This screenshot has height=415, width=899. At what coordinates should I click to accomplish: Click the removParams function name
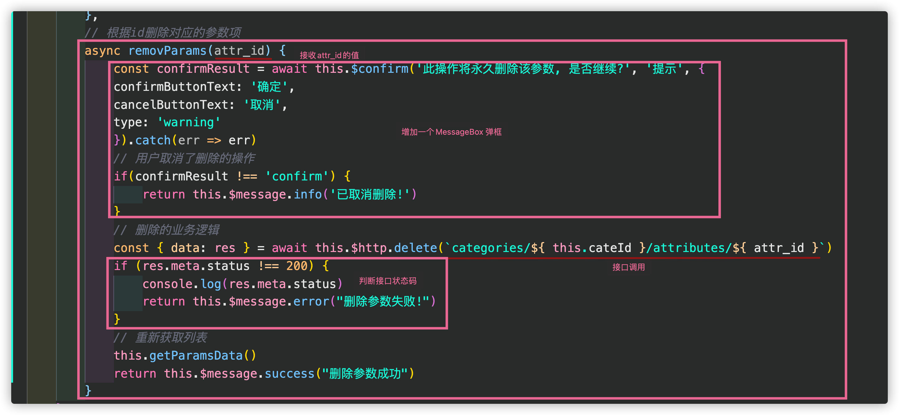167,51
